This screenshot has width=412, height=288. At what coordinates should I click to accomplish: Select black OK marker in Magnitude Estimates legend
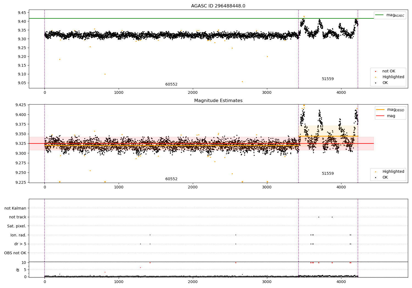coord(375,177)
